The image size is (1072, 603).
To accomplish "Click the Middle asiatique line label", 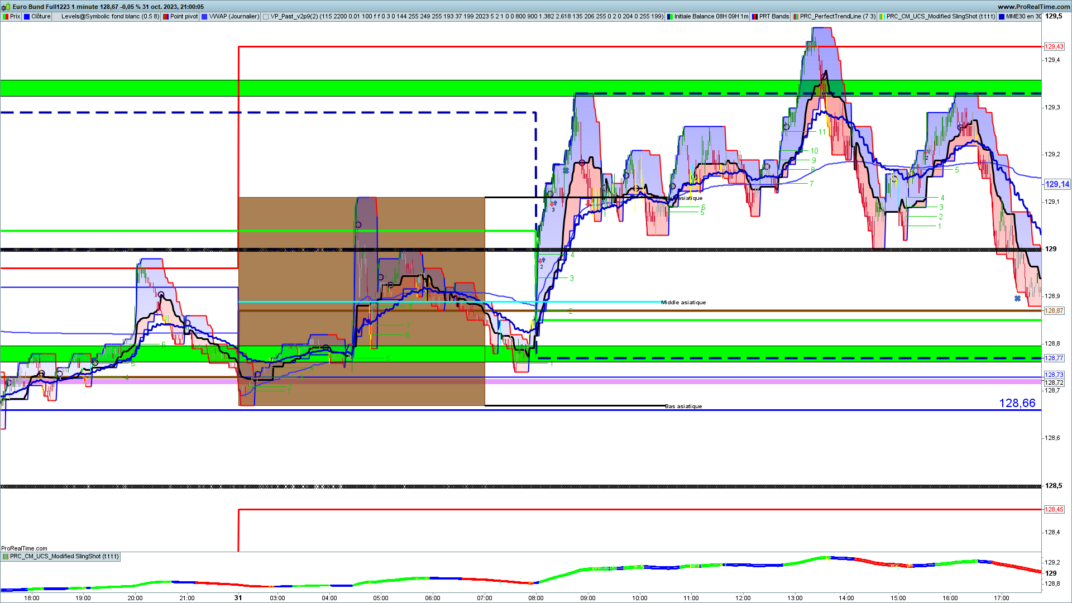I will click(683, 303).
